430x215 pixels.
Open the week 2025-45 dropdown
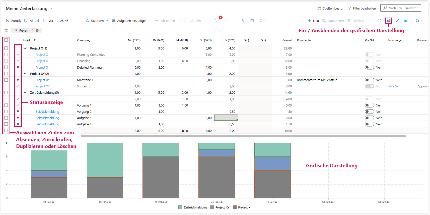click(65, 21)
